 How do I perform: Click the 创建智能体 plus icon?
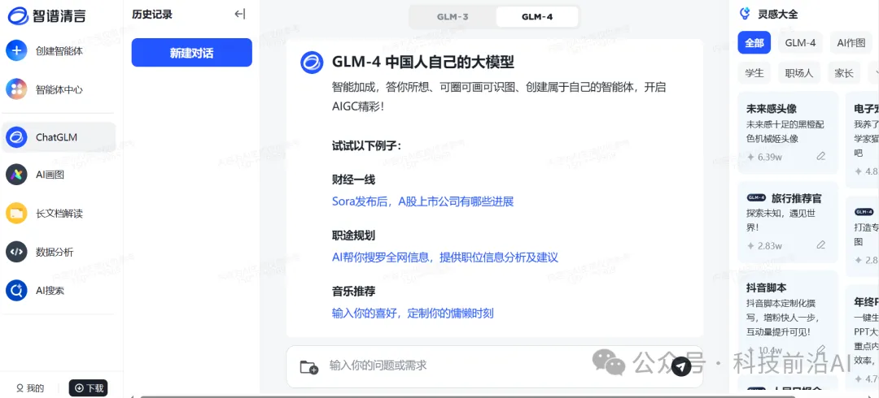click(16, 50)
